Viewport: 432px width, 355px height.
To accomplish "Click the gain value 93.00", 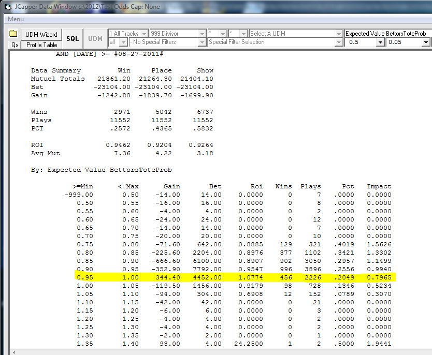I will [x=170, y=344].
